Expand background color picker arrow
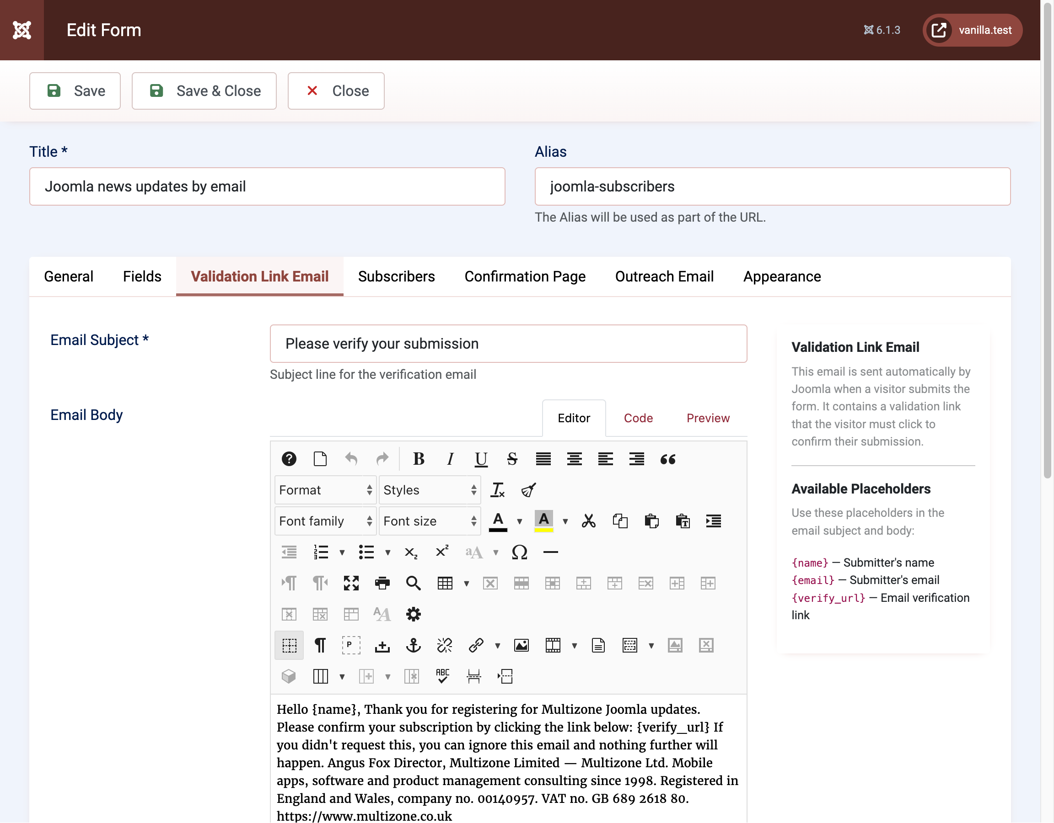 coord(565,521)
